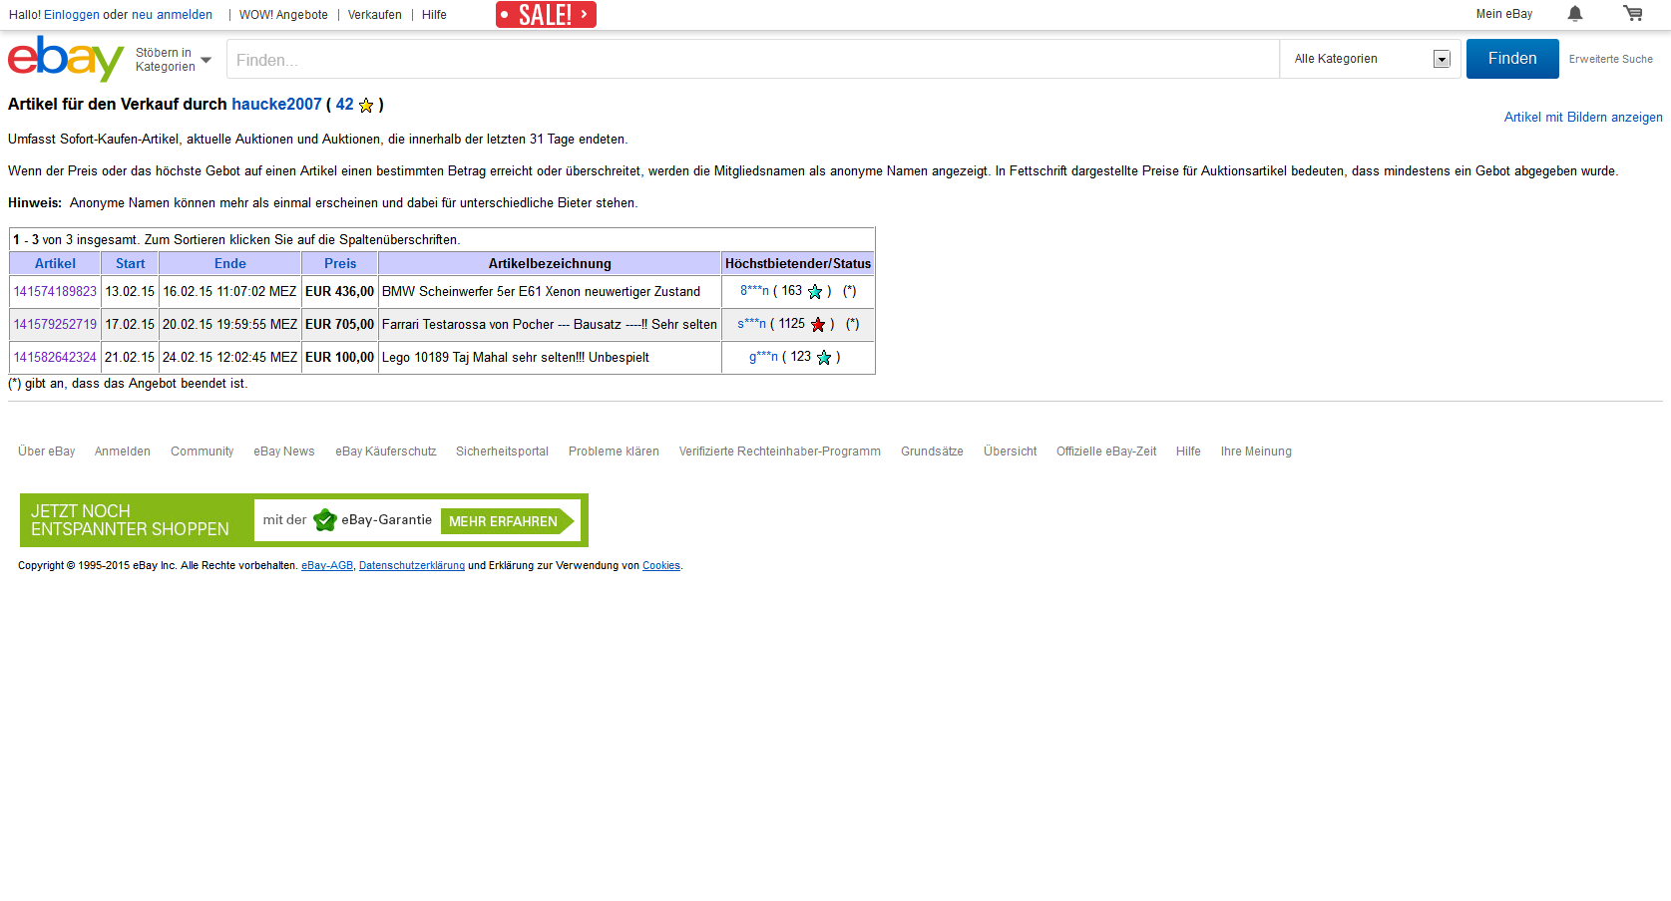Viewport: 1671px width, 901px height.
Task: Click price EUR 100,00
Action: tap(339, 358)
